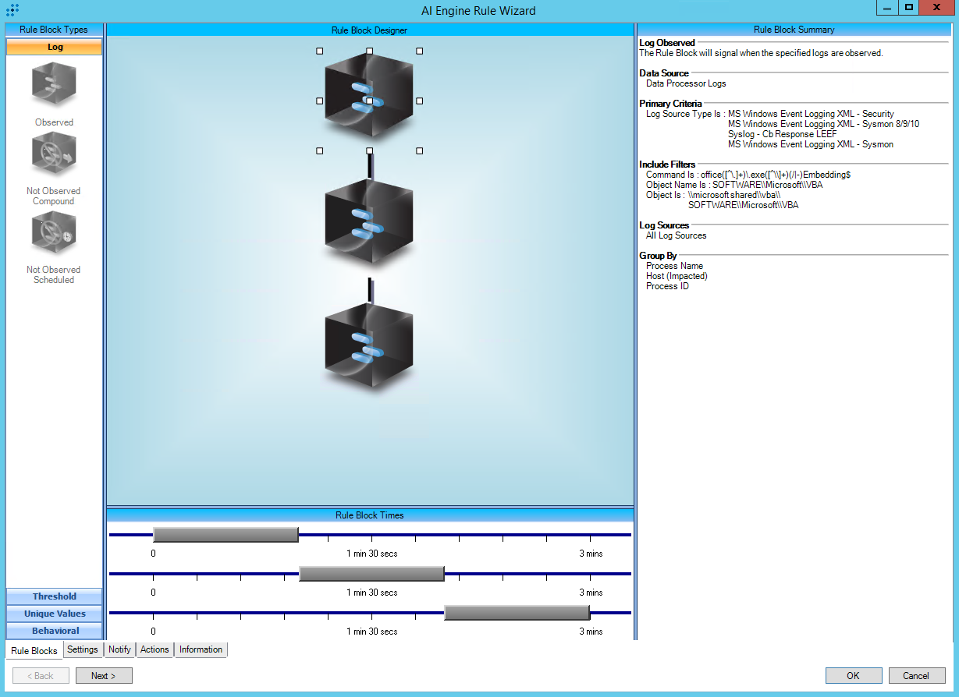Open the Notify tab
Viewport: 959px width, 697px height.
(x=119, y=649)
